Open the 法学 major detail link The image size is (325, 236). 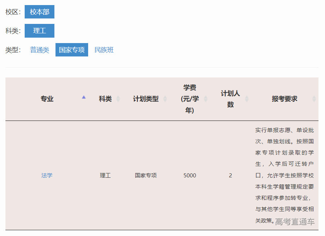pyautogui.click(x=47, y=175)
